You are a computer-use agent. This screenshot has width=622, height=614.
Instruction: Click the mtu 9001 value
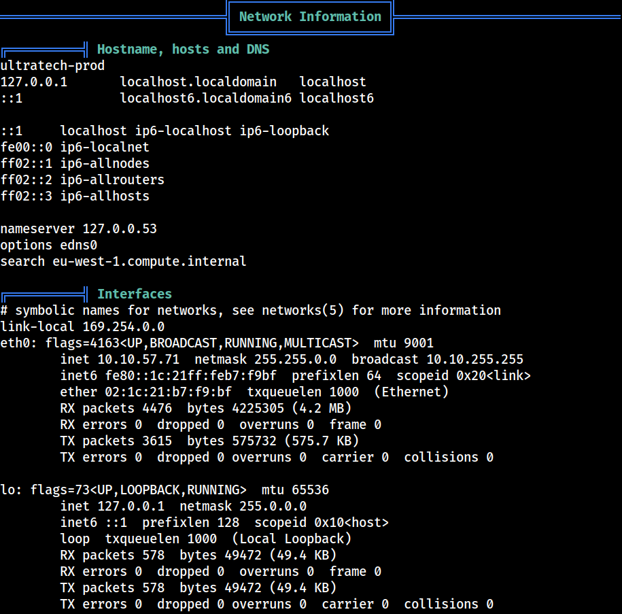[x=403, y=343]
